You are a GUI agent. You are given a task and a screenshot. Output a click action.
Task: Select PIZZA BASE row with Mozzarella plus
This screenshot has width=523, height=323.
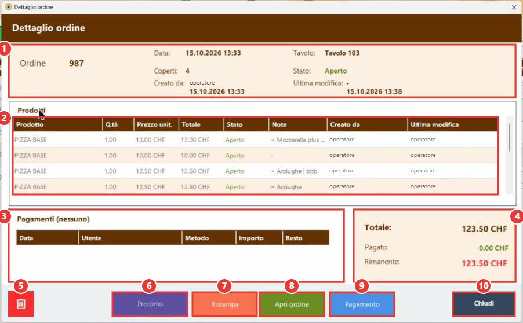click(256, 140)
